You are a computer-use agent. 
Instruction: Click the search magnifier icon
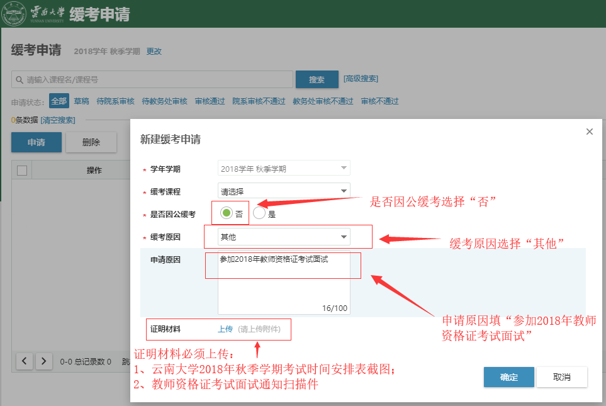coord(19,80)
